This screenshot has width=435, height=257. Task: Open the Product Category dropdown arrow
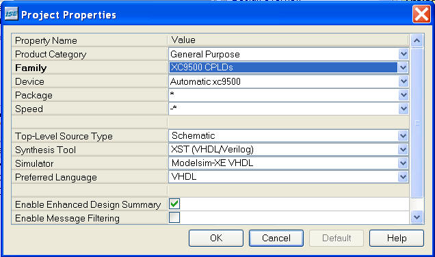(x=404, y=54)
